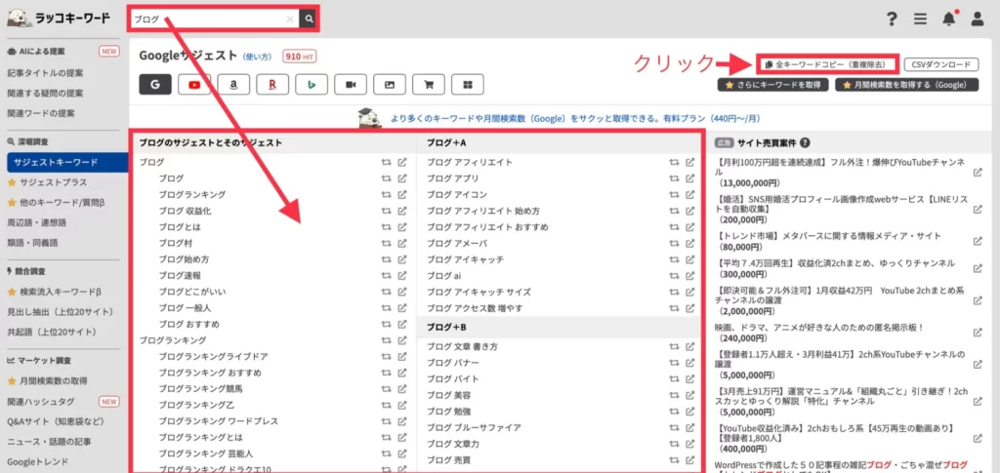Re-search icon for ブログ村 row
1000x473 pixels.
(385, 243)
